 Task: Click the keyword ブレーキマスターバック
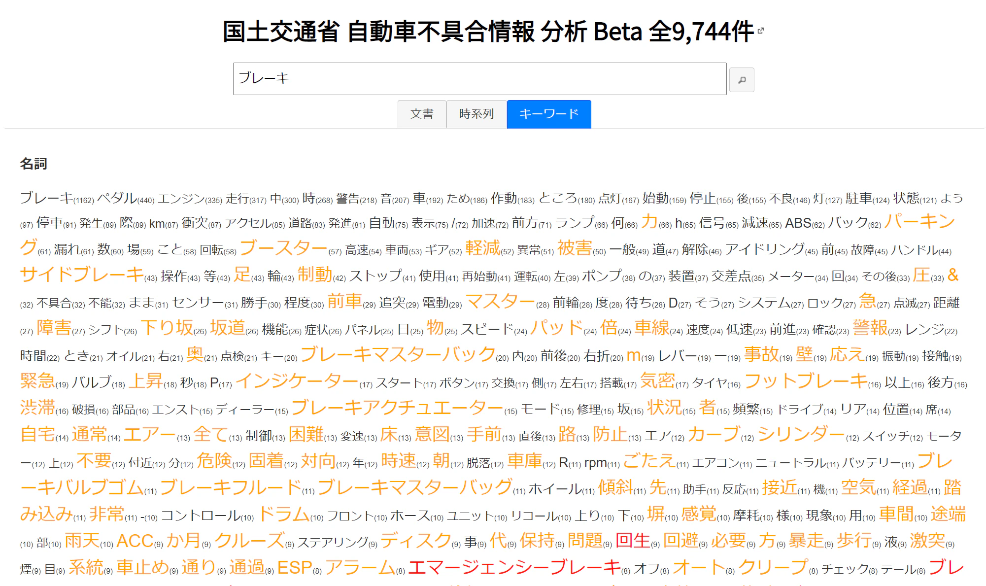[x=398, y=354]
